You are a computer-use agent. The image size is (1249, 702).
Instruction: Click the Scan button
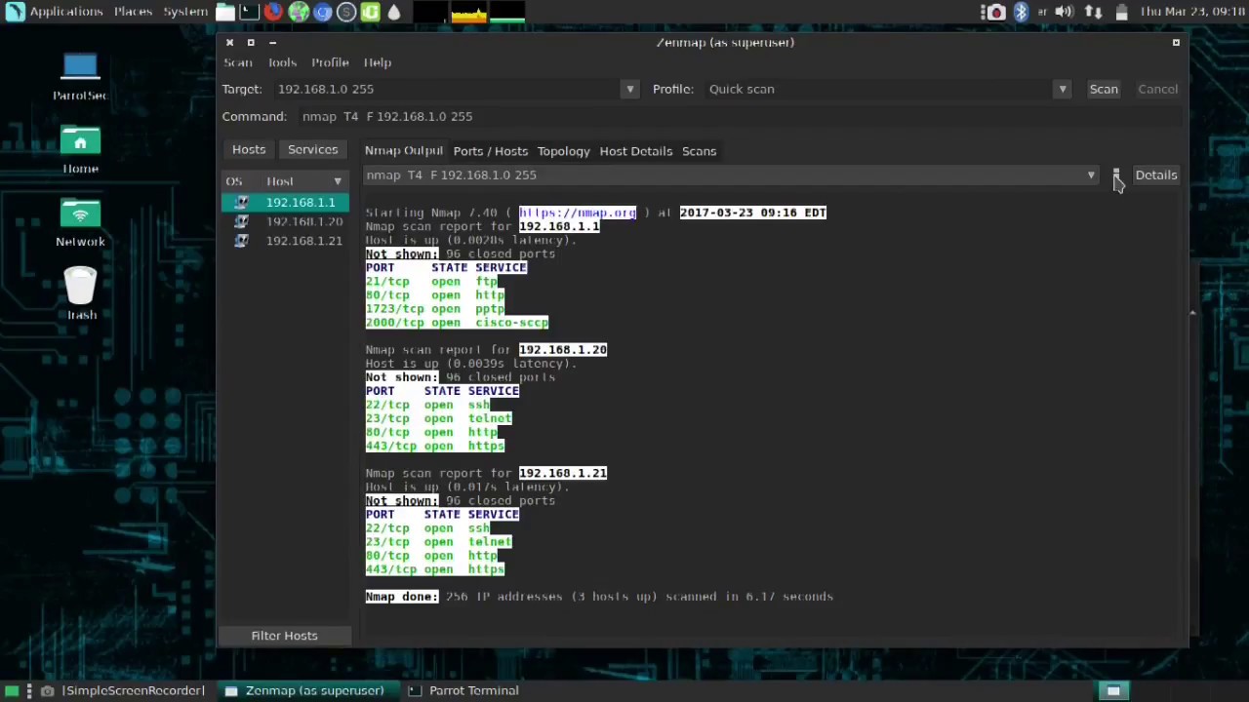1104,89
